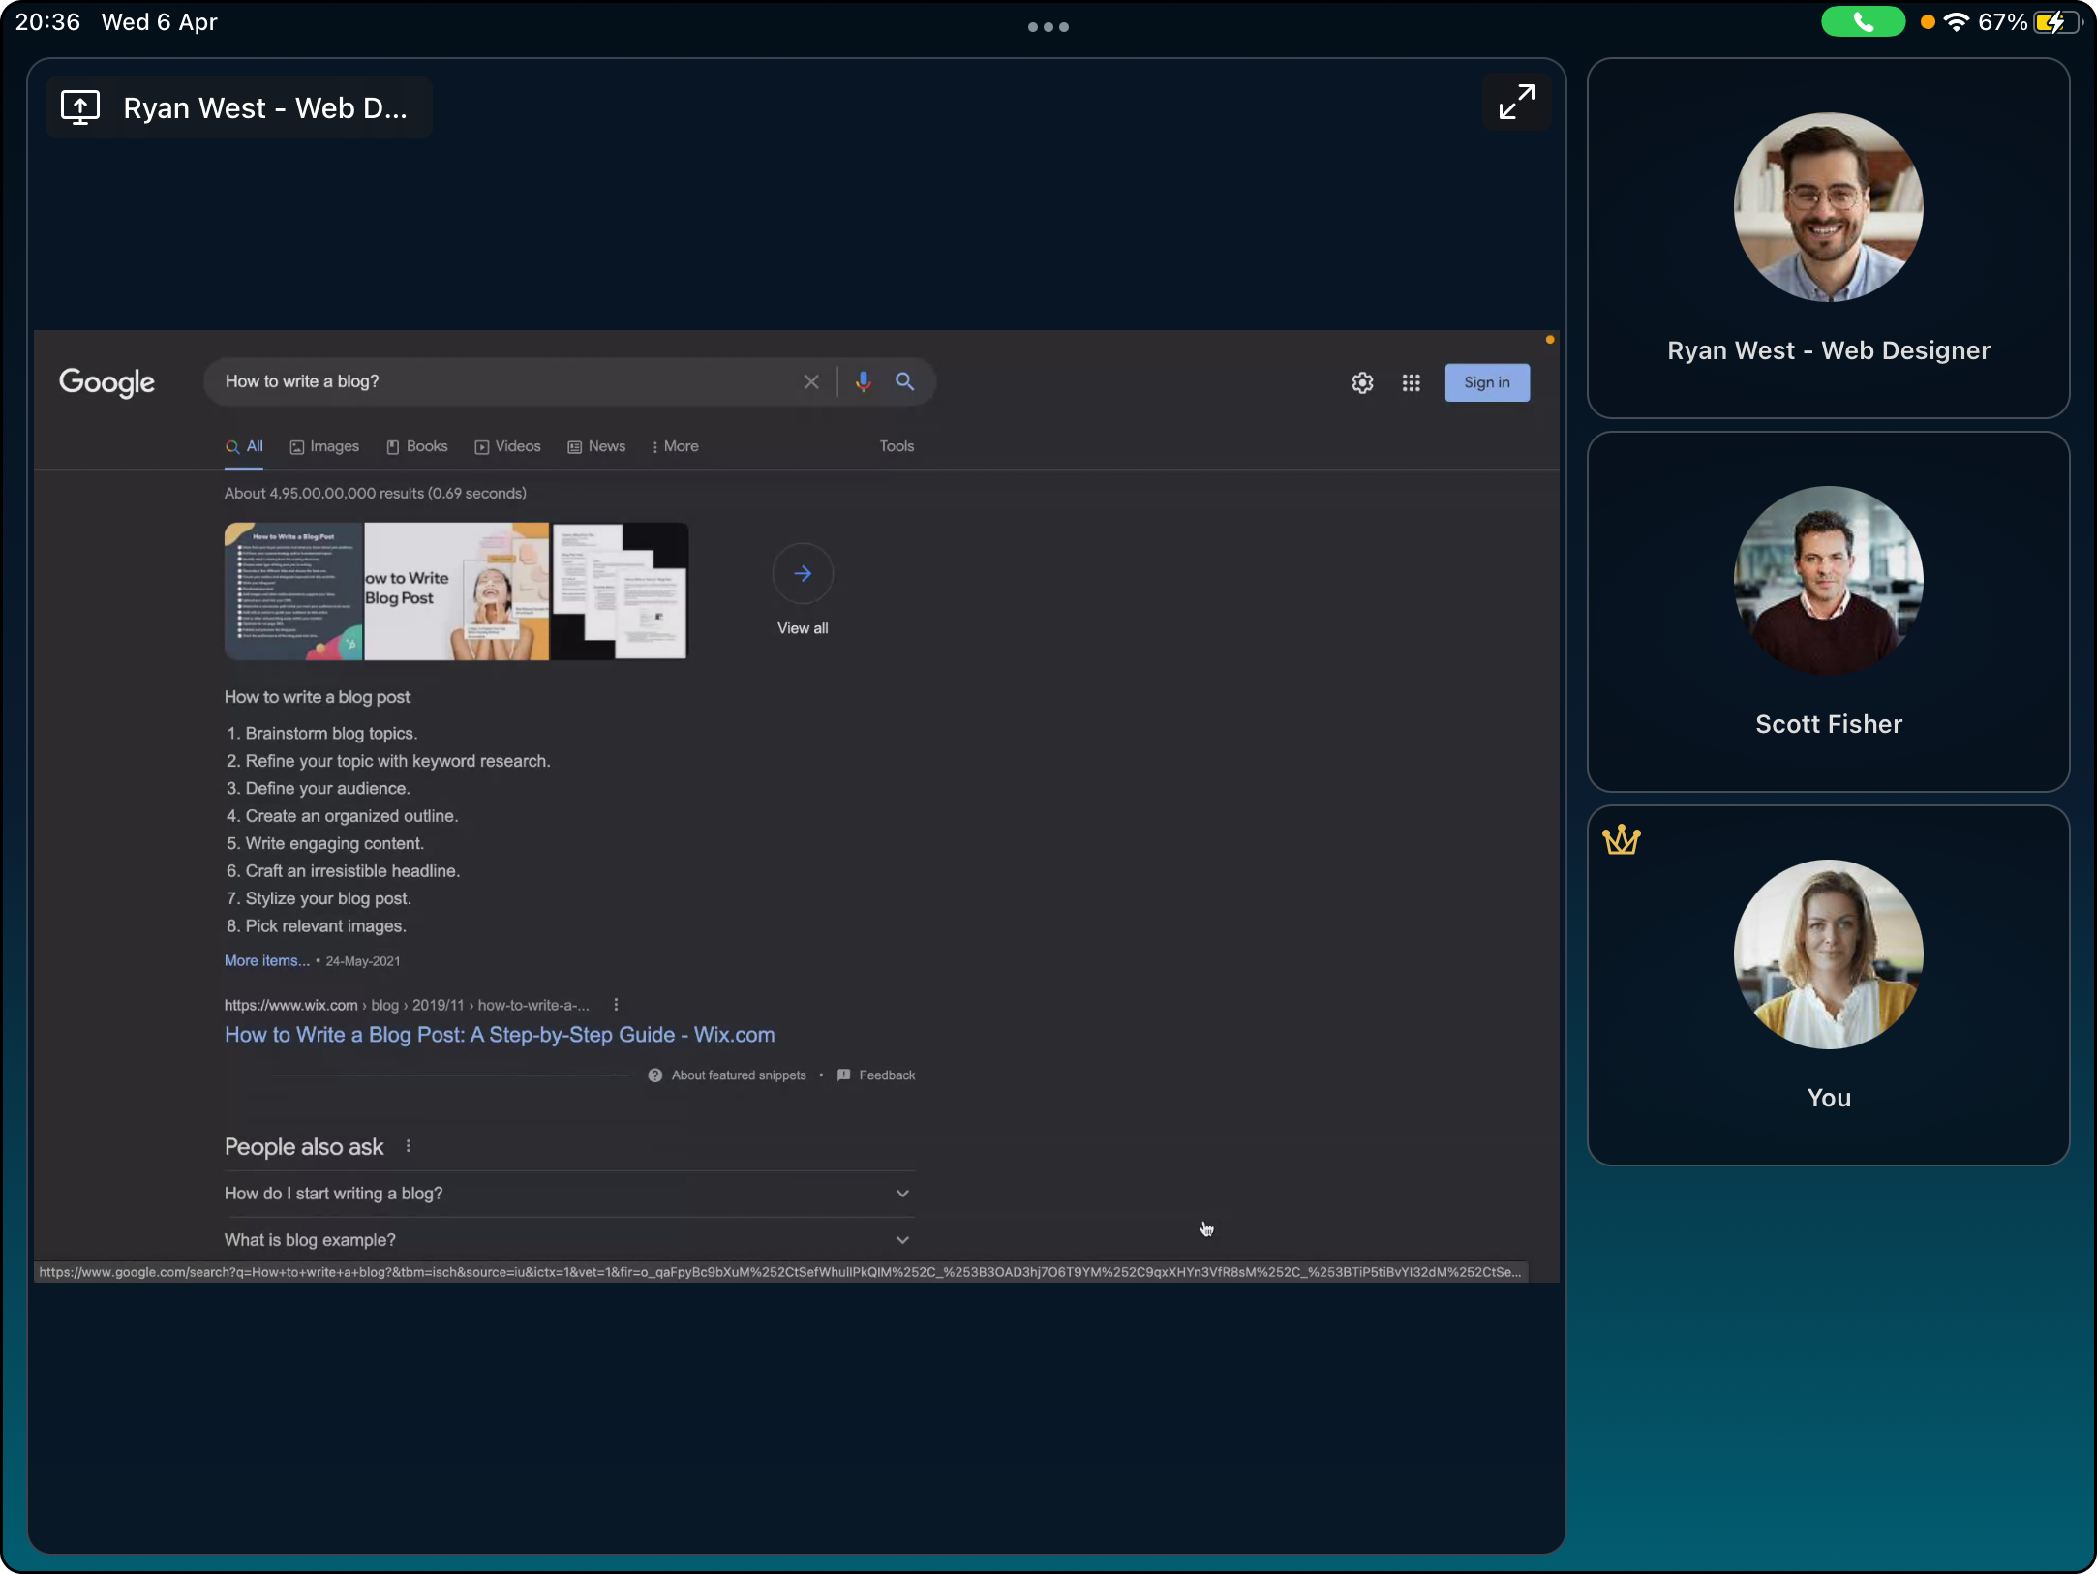Click the 'More items...' link in snippet
2097x1574 pixels.
tap(263, 960)
